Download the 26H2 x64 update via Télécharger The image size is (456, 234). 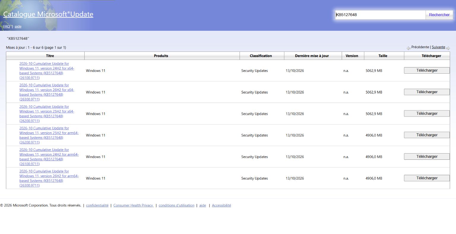coord(427,92)
